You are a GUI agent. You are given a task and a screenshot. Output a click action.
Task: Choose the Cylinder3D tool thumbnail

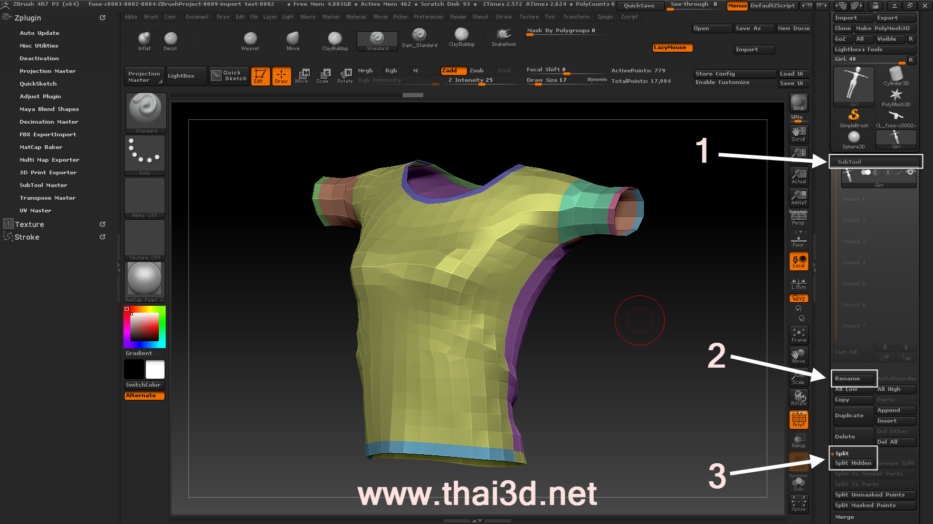896,76
